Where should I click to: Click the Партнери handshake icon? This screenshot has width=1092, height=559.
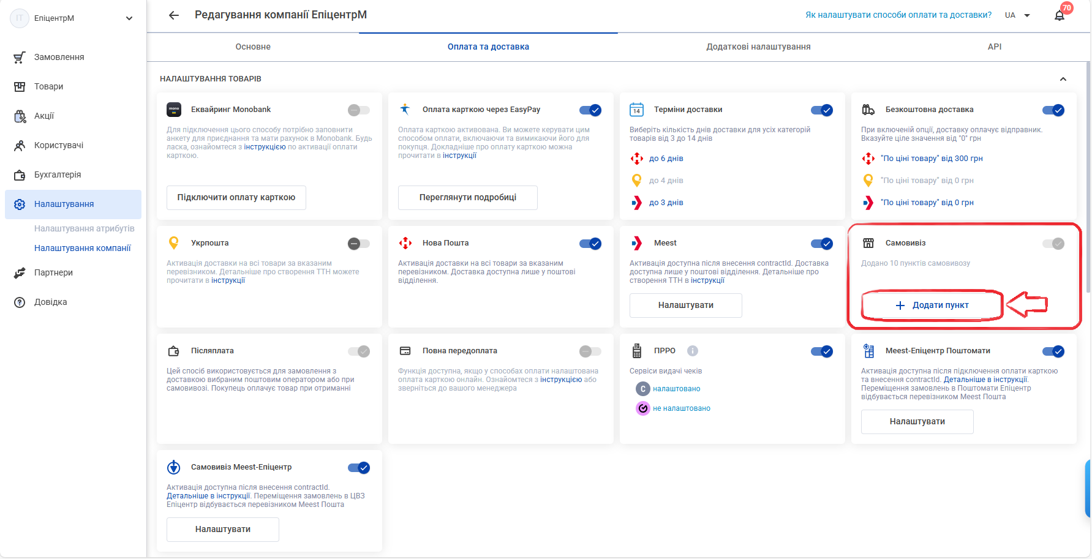coord(20,272)
